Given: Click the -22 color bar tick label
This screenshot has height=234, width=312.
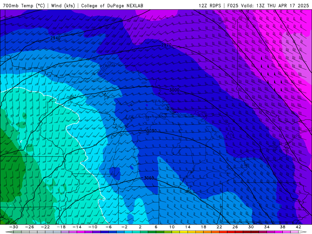Looking at the screenshot, I should (45, 227).
